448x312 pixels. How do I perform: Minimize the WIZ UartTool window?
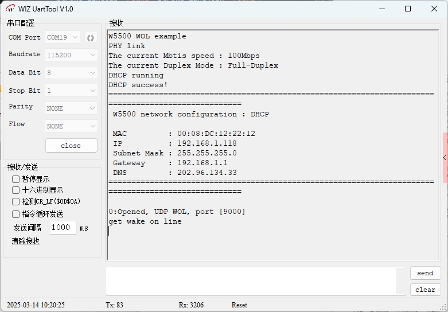click(x=381, y=9)
